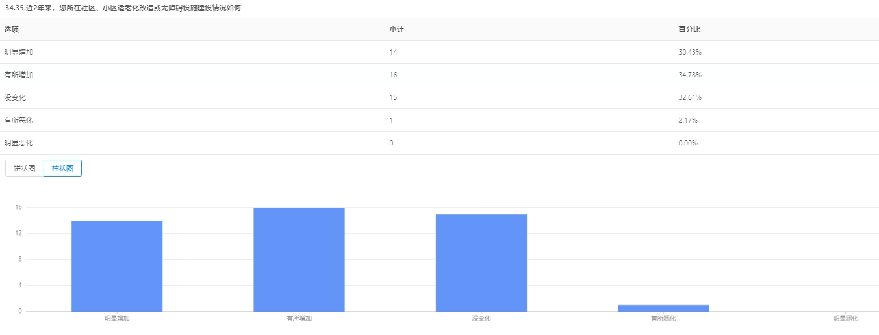879x335 pixels.
Task: Click the 有所恶化 row label in the table
Action: pos(18,120)
